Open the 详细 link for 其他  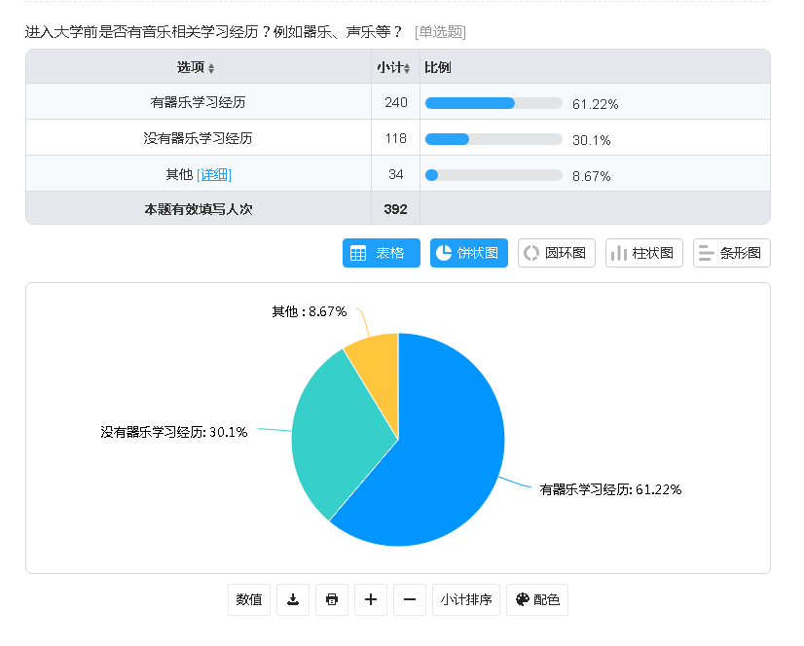tap(214, 174)
